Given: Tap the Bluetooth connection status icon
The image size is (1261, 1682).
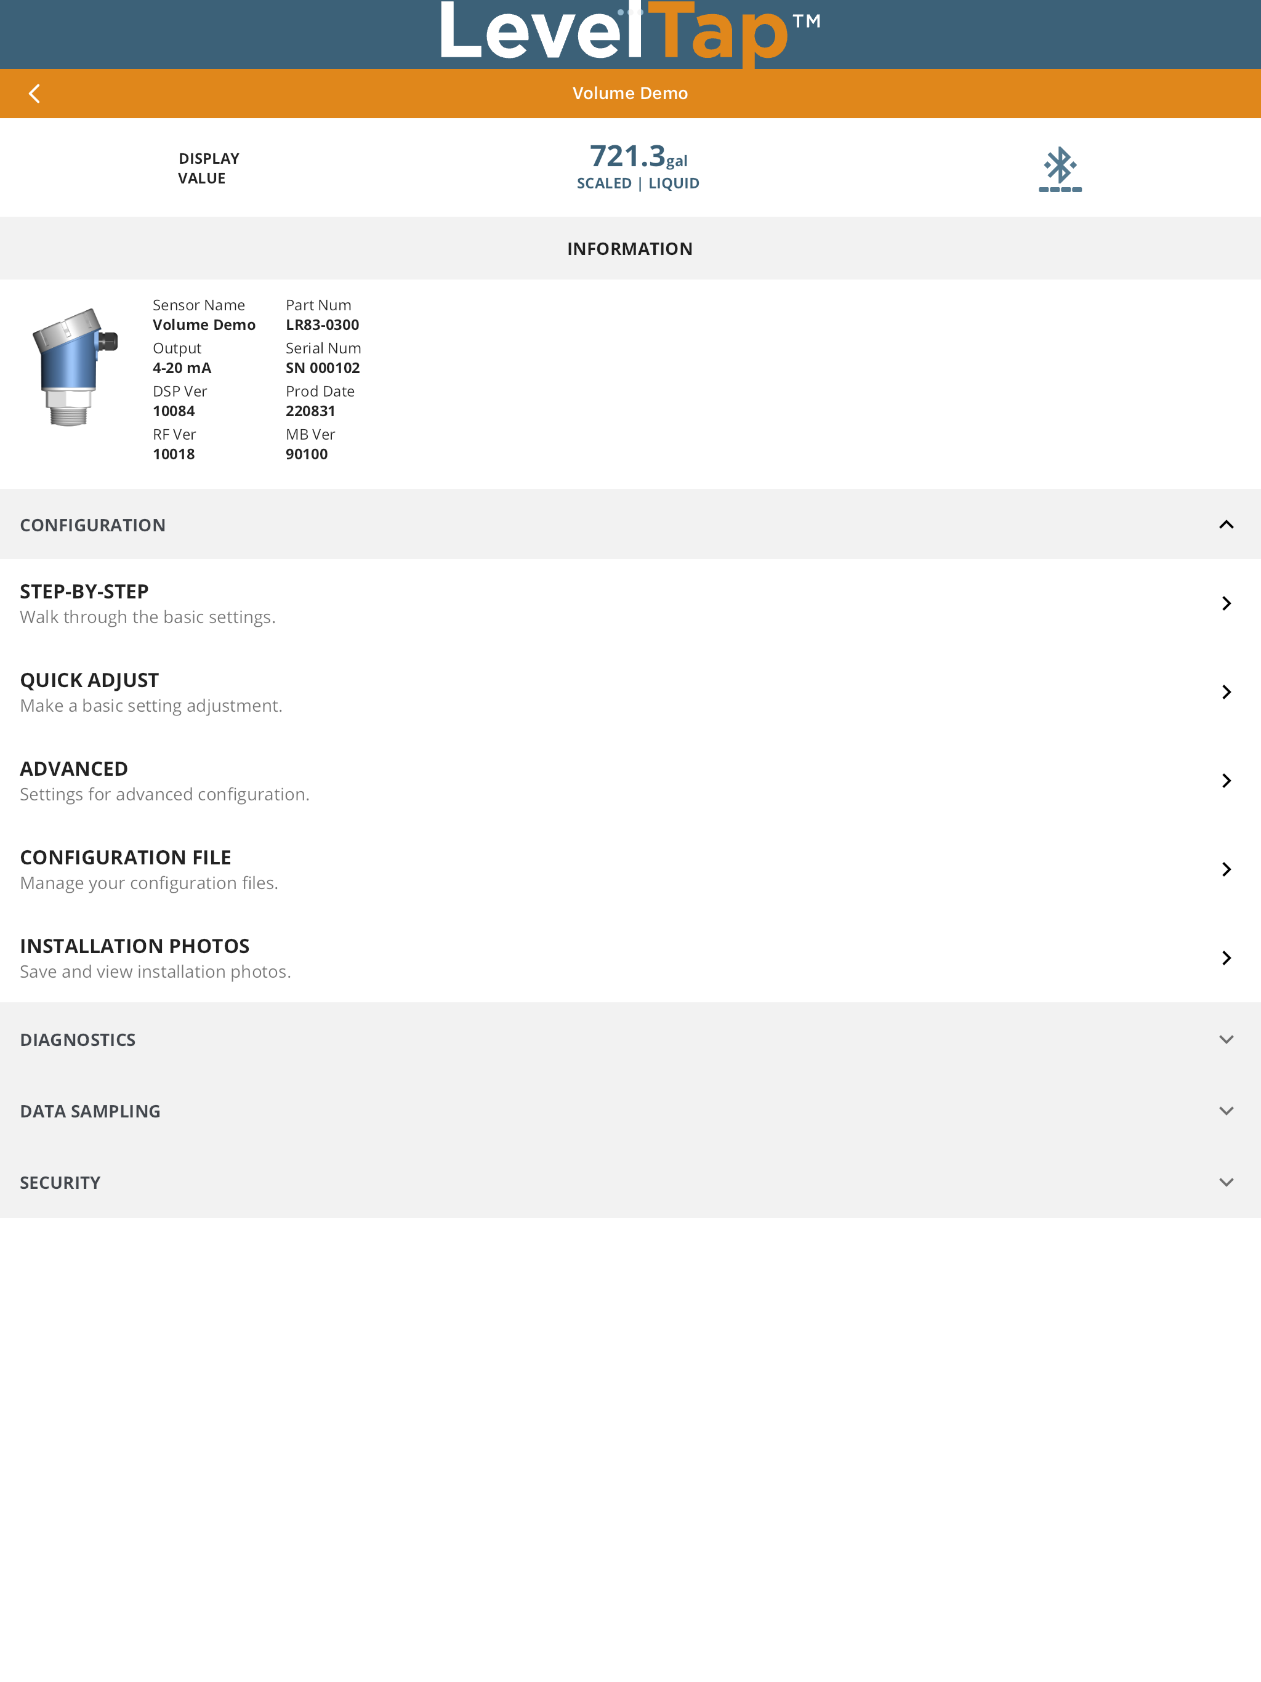Looking at the screenshot, I should (1060, 169).
